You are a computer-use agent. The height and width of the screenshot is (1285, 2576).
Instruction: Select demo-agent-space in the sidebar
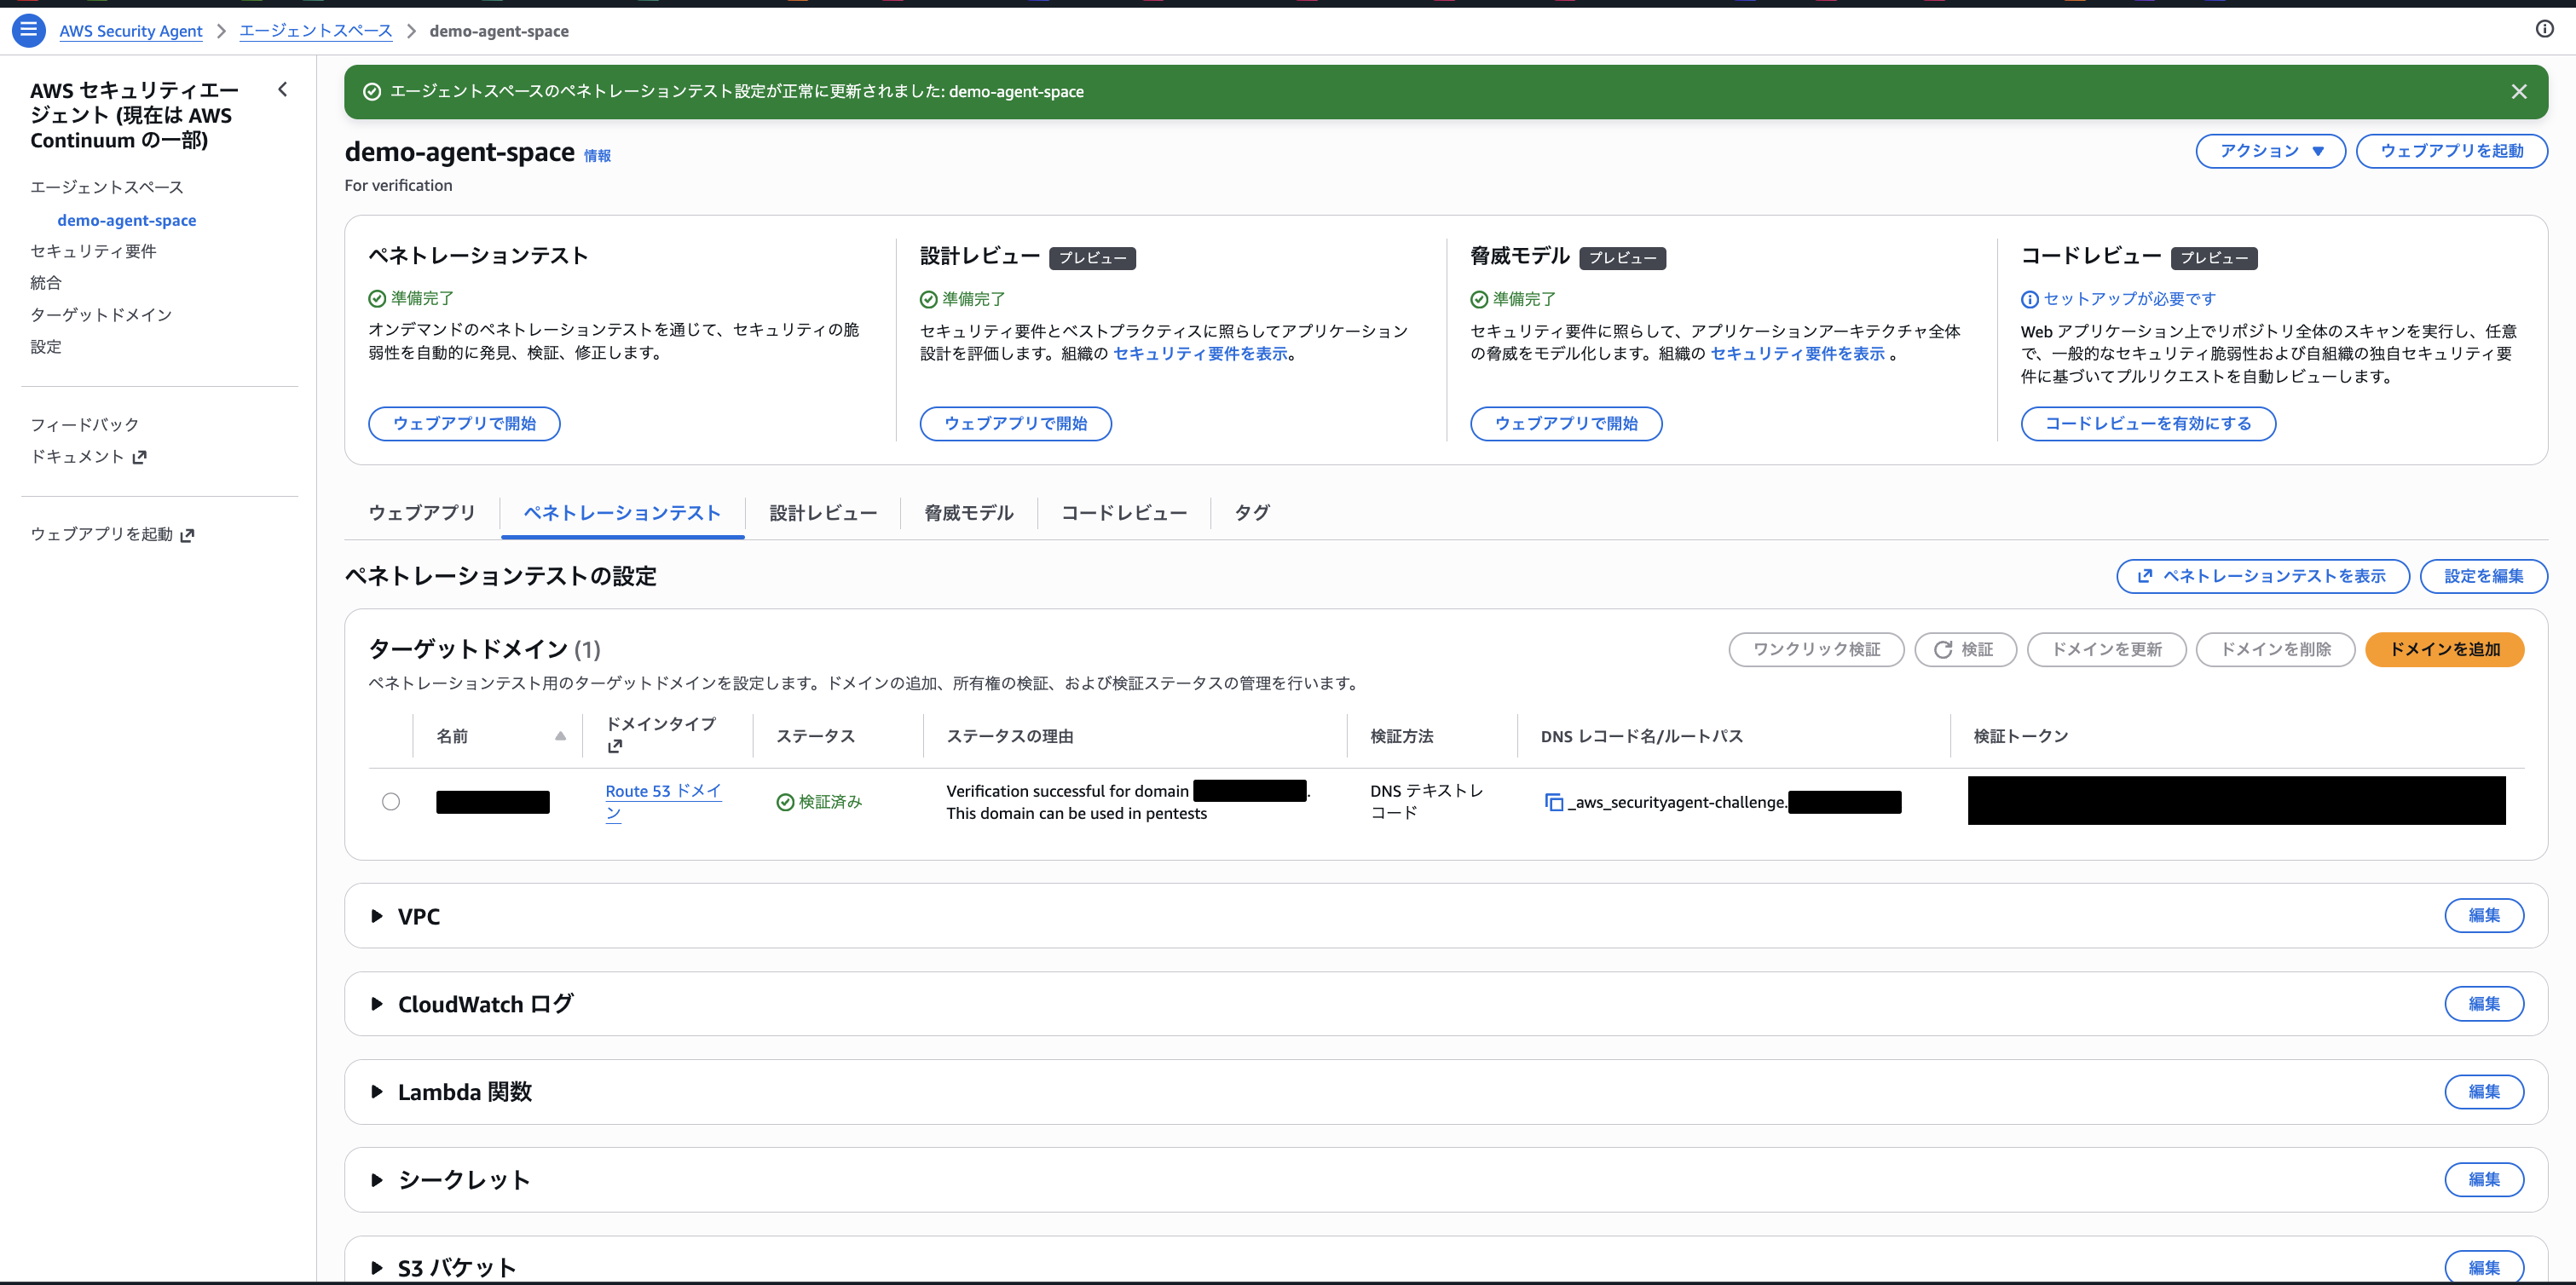(127, 221)
